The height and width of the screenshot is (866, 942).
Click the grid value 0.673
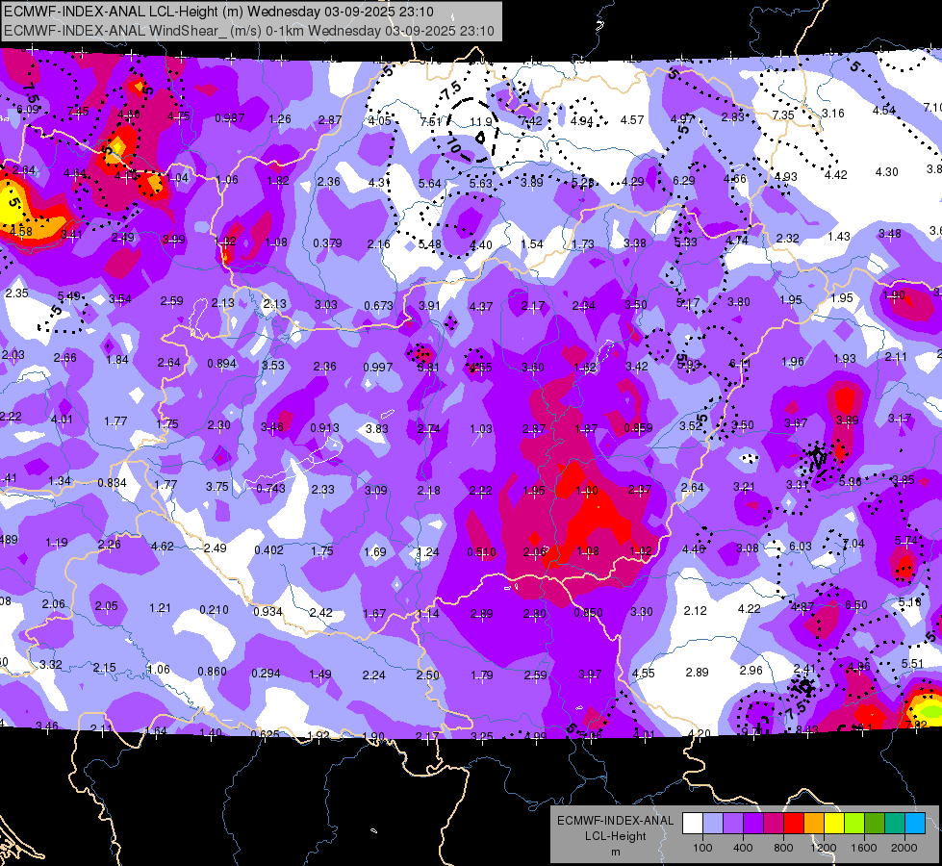tap(378, 305)
